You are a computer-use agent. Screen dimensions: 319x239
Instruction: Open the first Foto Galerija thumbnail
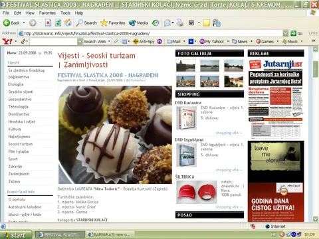pyautogui.click(x=185, y=66)
